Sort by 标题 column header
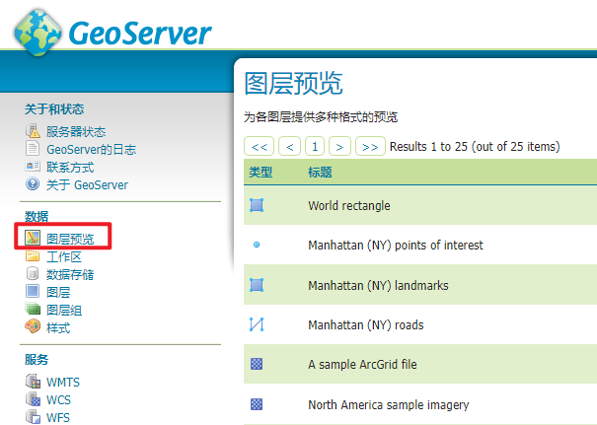The width and height of the screenshot is (597, 425). pyautogui.click(x=320, y=173)
